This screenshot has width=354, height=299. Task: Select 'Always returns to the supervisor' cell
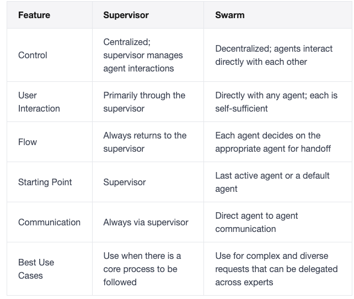(x=144, y=142)
